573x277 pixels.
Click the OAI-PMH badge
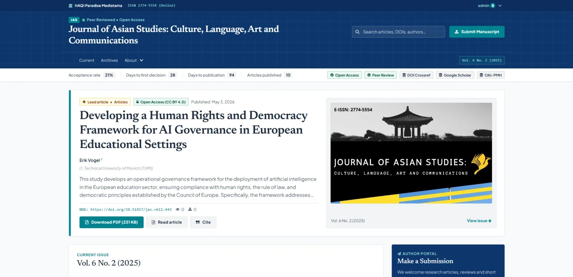(491, 75)
